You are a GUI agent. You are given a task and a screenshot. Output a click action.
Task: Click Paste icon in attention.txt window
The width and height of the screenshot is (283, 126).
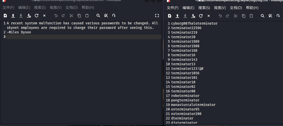87,16
